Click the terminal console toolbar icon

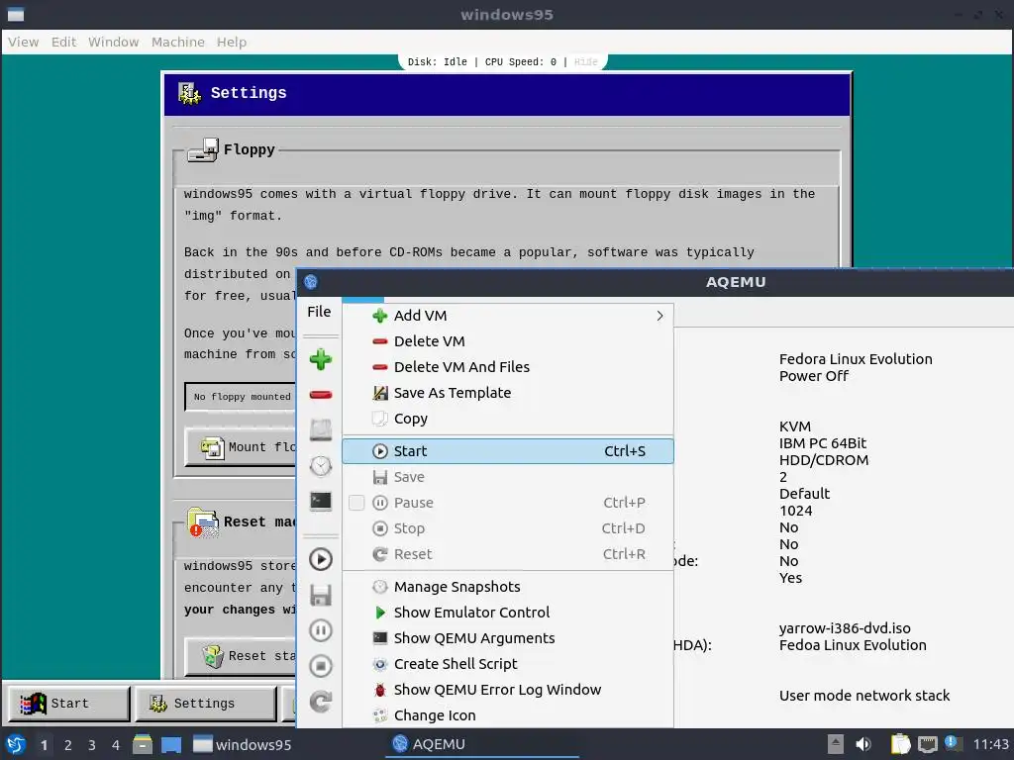(x=321, y=501)
